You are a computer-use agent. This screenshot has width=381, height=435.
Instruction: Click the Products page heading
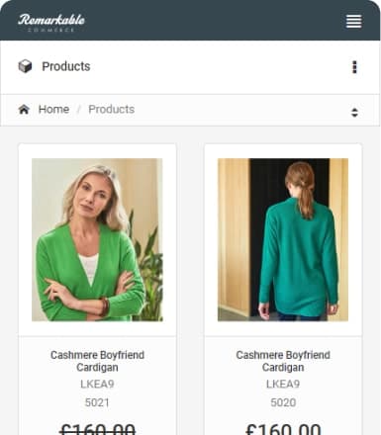66,66
